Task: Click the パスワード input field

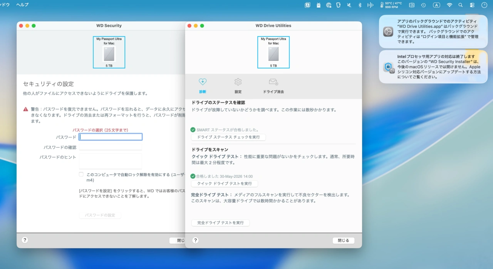Action: 111,137
